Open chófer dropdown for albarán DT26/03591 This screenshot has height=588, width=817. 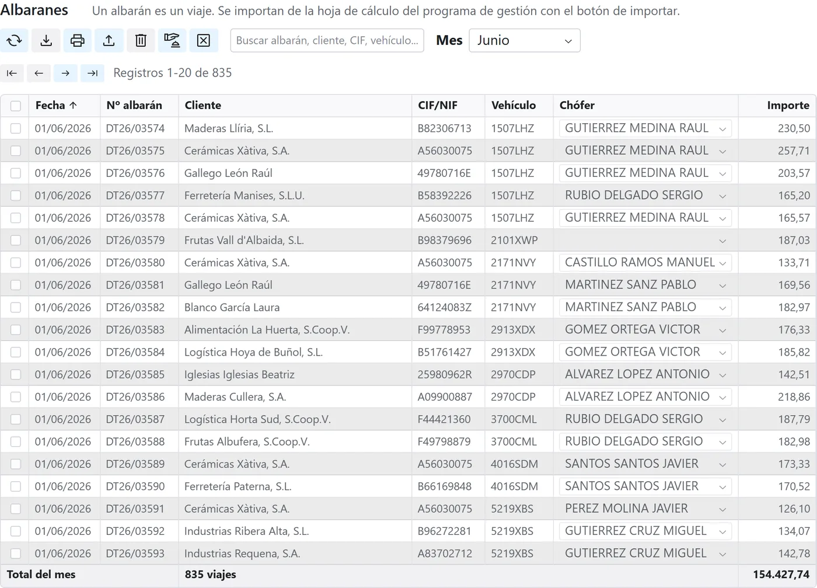(645, 509)
